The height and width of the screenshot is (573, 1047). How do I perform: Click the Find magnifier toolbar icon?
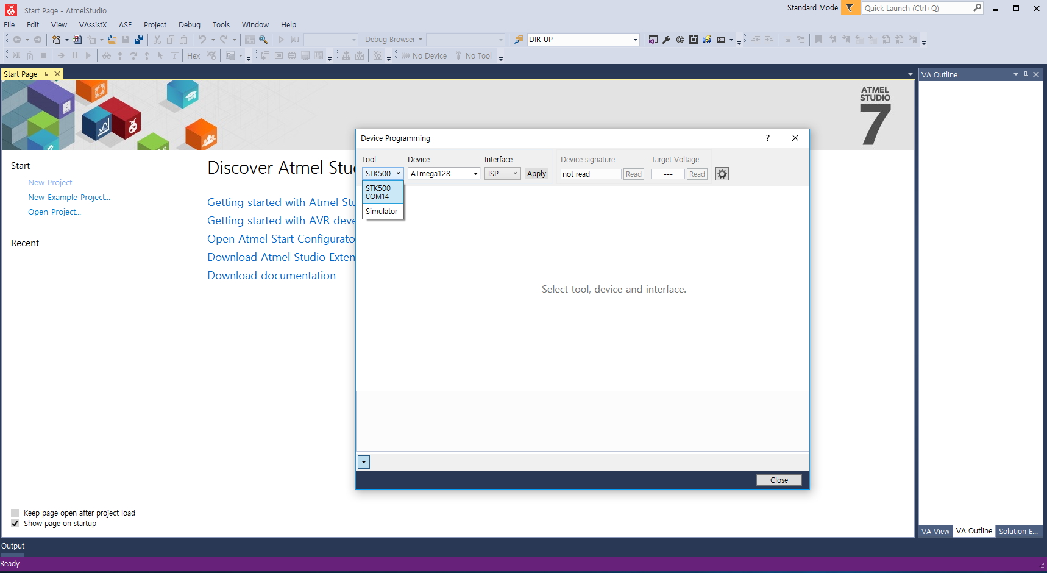(263, 40)
